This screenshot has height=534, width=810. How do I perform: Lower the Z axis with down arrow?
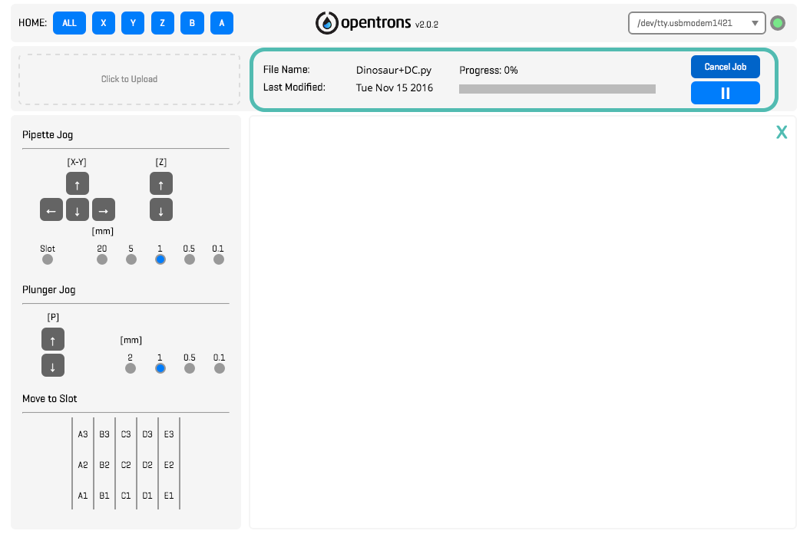coord(160,209)
